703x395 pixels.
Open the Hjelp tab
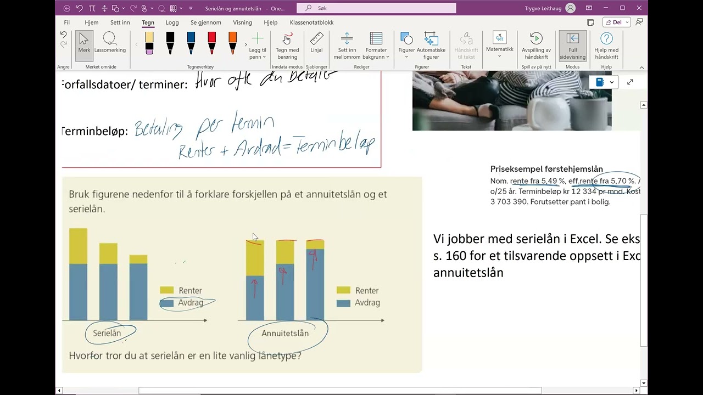(x=271, y=22)
